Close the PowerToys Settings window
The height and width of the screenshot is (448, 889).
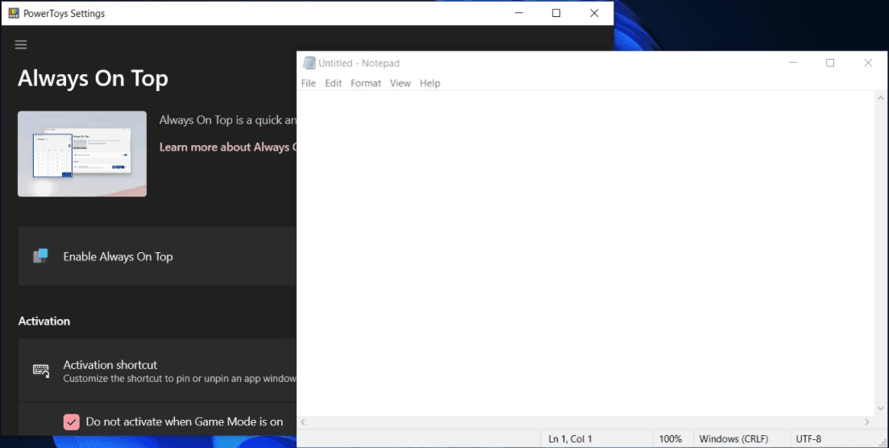594,13
